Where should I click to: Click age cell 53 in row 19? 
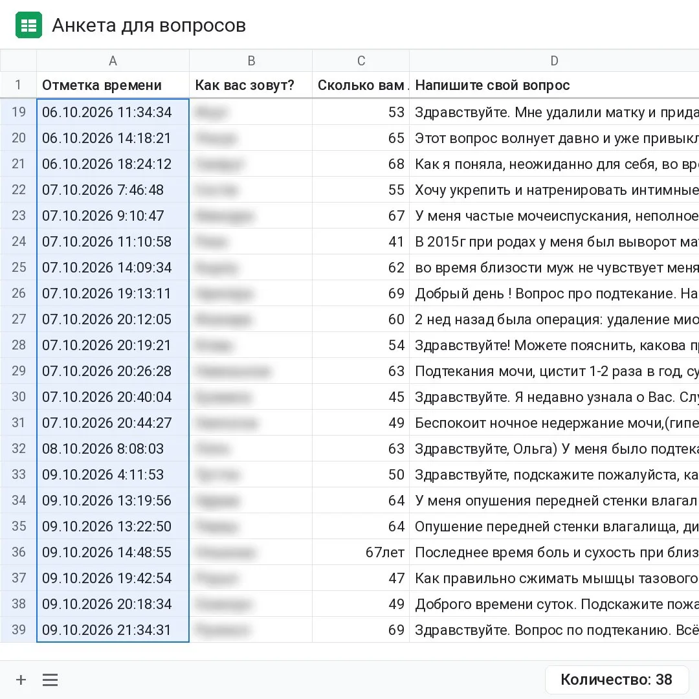pyautogui.click(x=361, y=112)
